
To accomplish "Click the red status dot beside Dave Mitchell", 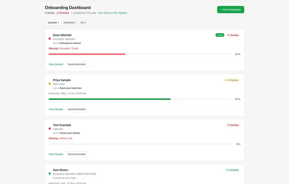I will [x=49, y=39].
